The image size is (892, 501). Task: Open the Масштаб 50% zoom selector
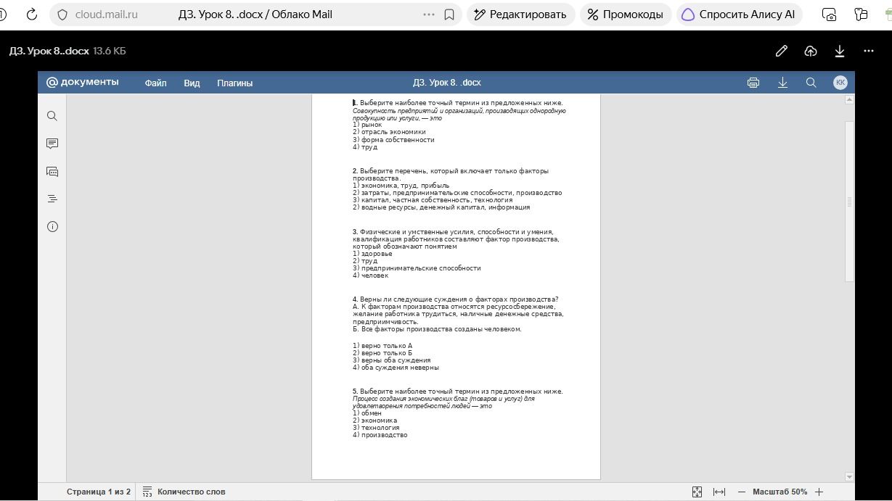780,492
